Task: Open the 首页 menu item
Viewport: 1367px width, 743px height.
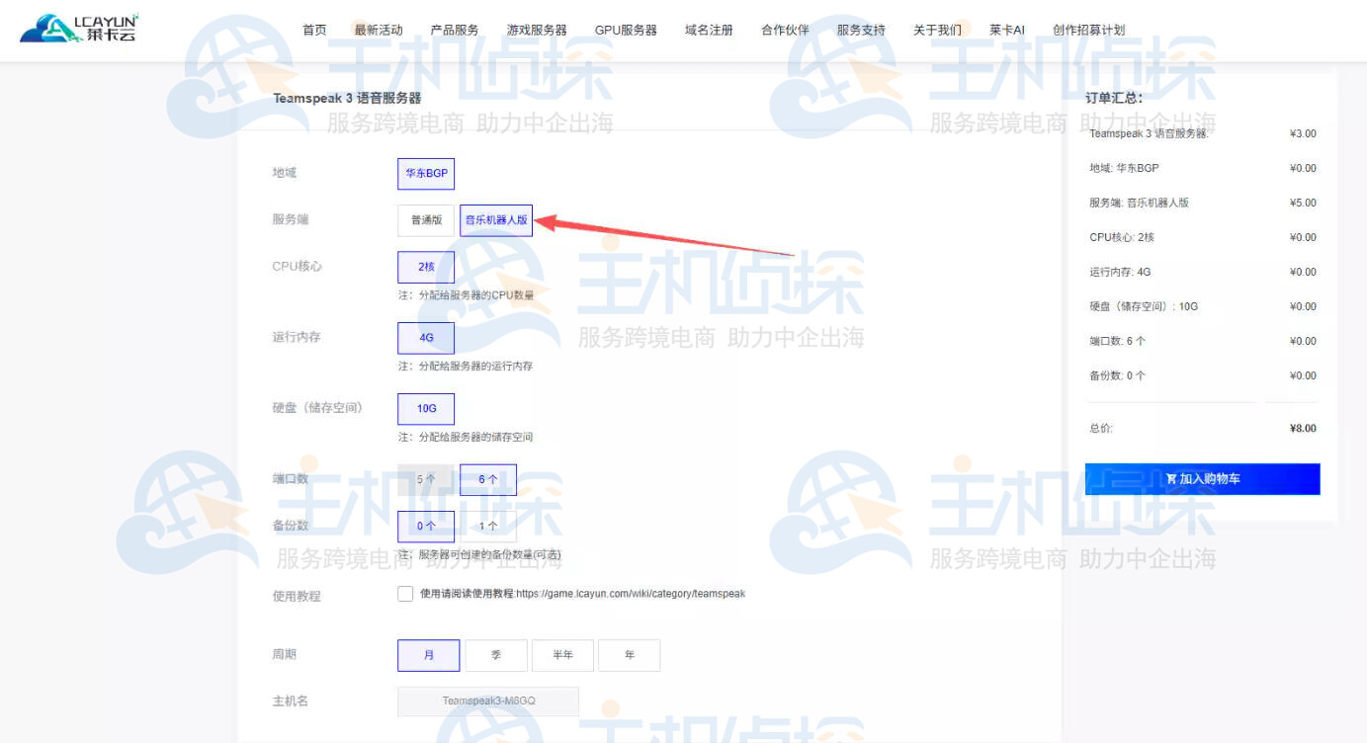Action: pos(314,31)
